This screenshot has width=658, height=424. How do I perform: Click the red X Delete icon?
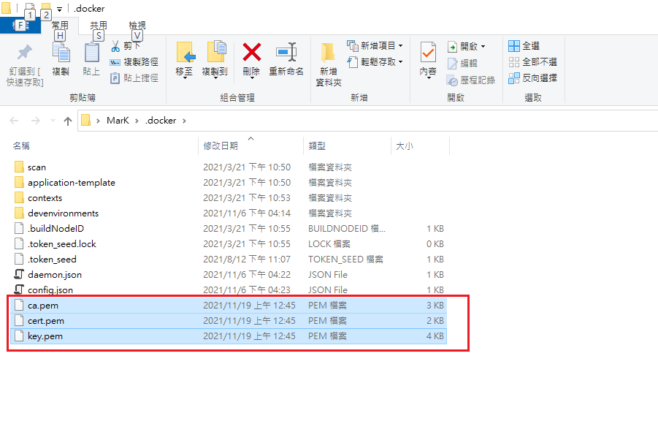[x=251, y=53]
